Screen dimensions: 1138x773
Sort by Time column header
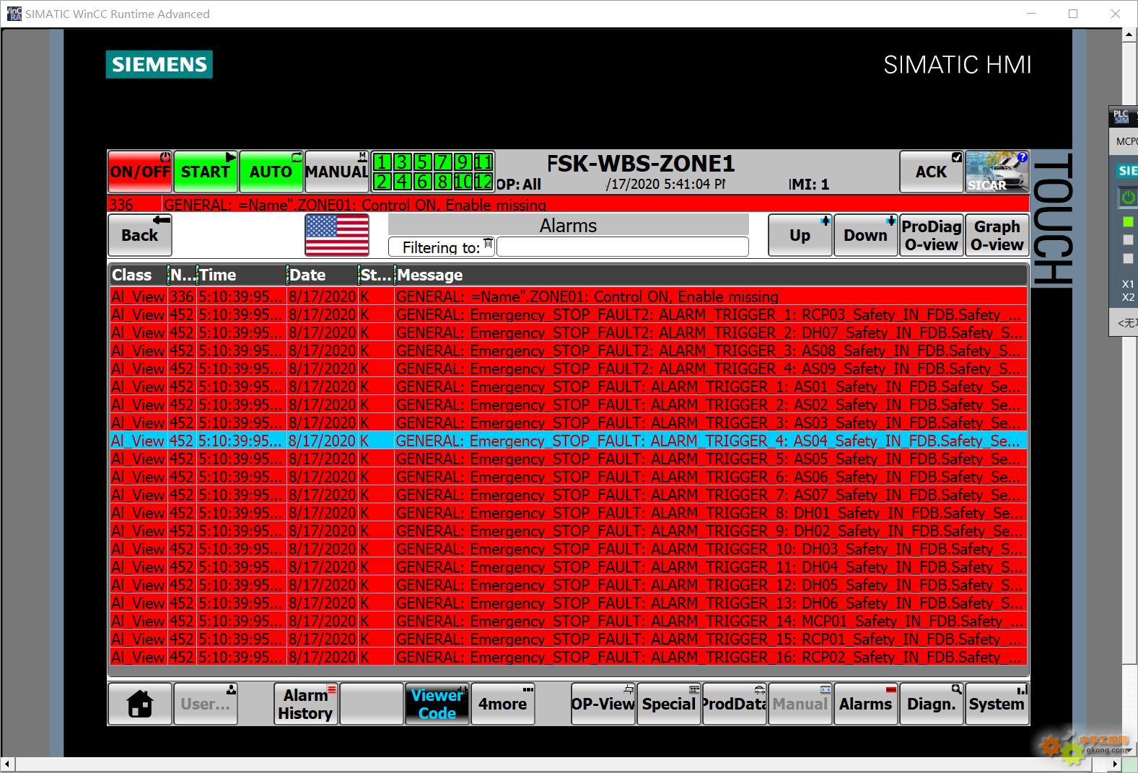[x=242, y=275]
